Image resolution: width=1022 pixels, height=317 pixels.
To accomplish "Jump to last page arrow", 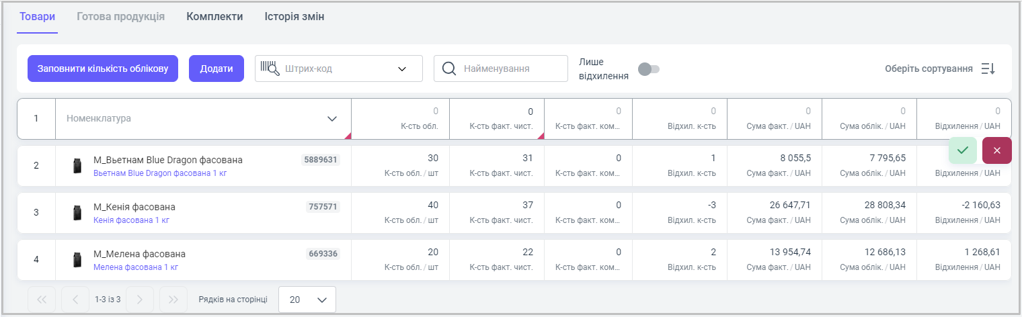I will (x=173, y=300).
